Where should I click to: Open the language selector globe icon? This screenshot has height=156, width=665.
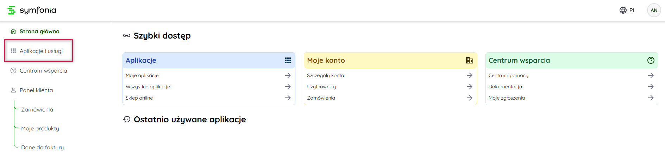(x=623, y=10)
